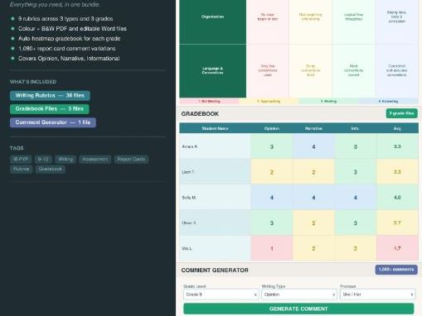422x316 pixels.
Task: Click the 3 Meeting legend swatch
Action: 328,101
